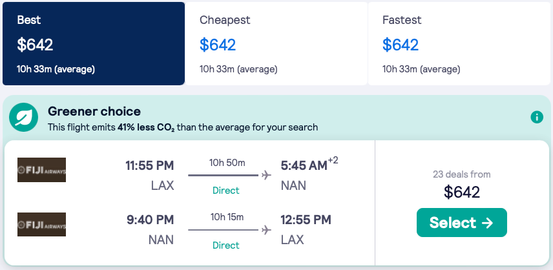
Task: Click the return flight airplane icon
Action: (266, 230)
